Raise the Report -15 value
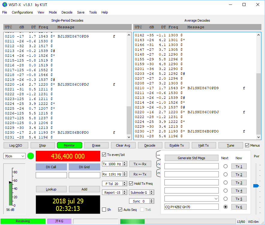 tap(125, 191)
